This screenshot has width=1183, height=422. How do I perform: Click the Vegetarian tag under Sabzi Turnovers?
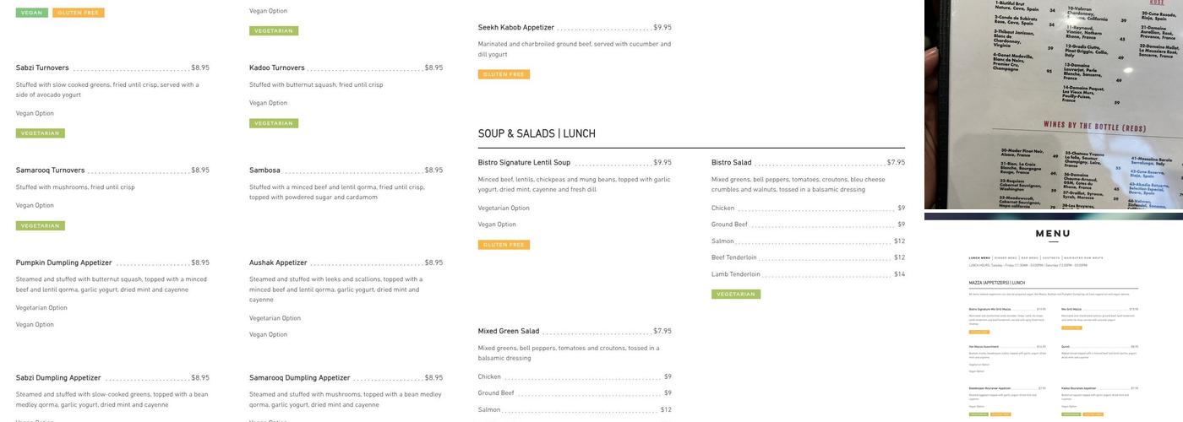point(41,133)
